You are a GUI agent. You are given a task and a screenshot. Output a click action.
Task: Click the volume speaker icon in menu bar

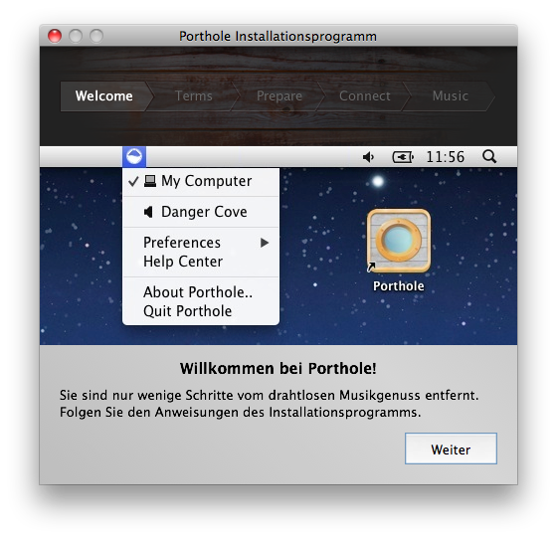pos(368,156)
